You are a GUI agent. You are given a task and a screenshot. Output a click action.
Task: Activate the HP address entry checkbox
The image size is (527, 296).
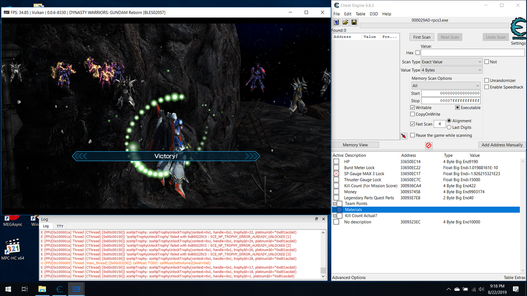336,161
